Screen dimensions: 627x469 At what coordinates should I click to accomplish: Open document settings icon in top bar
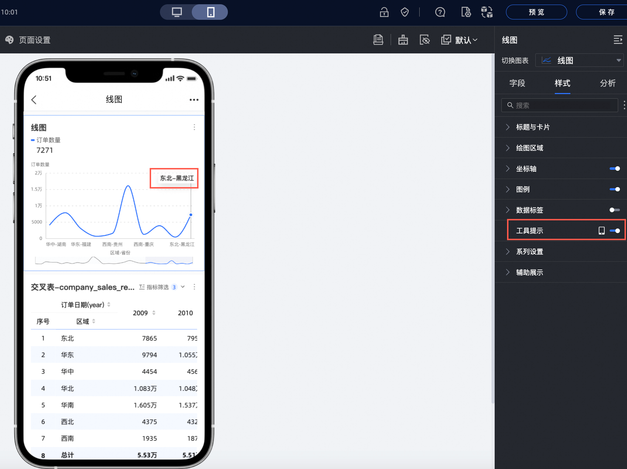pos(466,12)
